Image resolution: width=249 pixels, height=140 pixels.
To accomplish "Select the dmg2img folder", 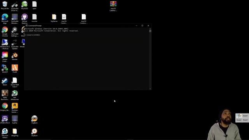I will click(x=15, y=132).
